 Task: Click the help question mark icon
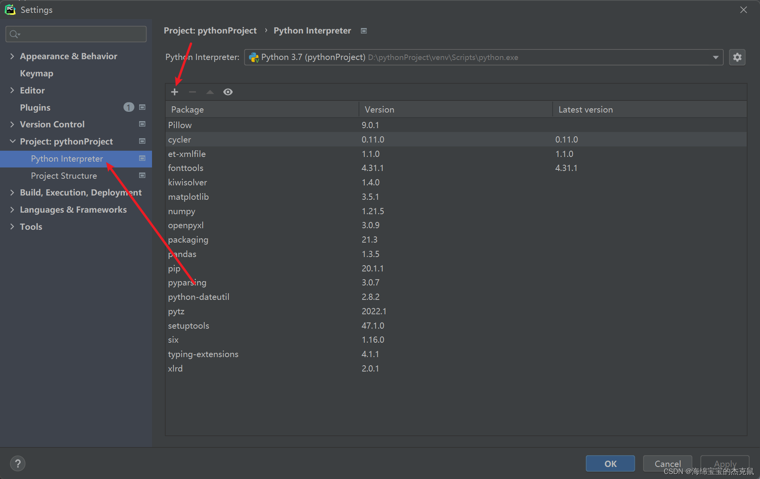coord(18,463)
